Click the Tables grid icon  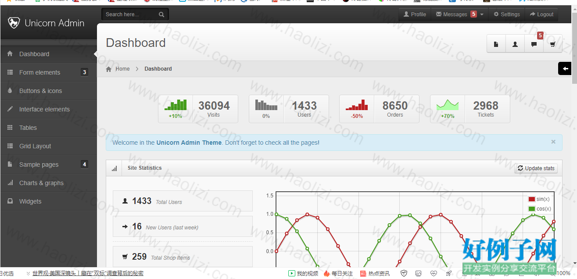[x=10, y=127]
